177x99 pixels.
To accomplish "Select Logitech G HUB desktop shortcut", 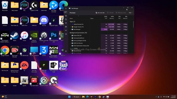I will click(x=34, y=6).
